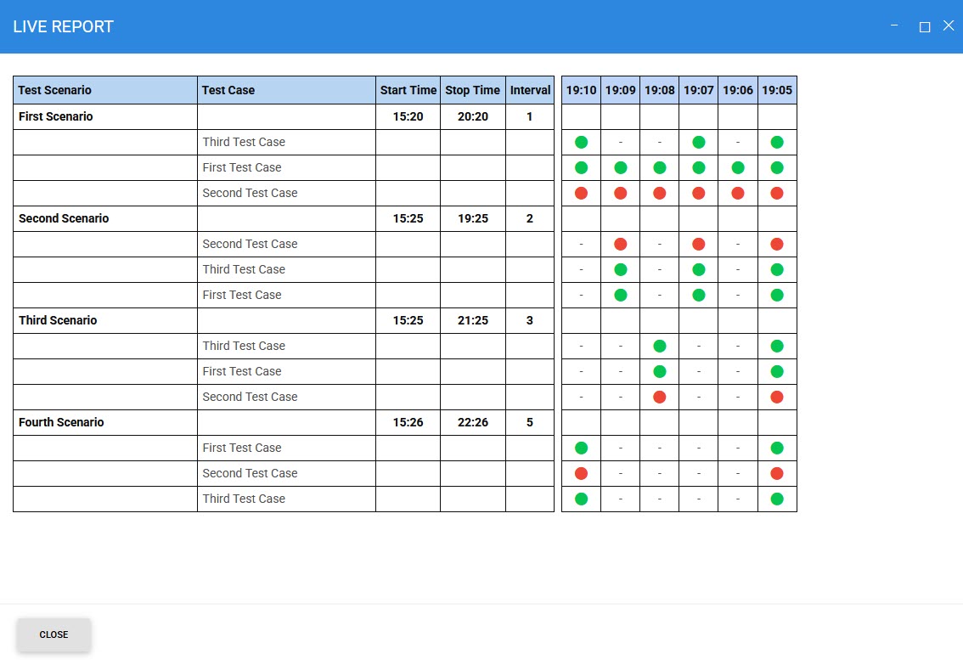This screenshot has width=963, height=660.
Task: Select the 19:05 time column header
Action: 777,90
